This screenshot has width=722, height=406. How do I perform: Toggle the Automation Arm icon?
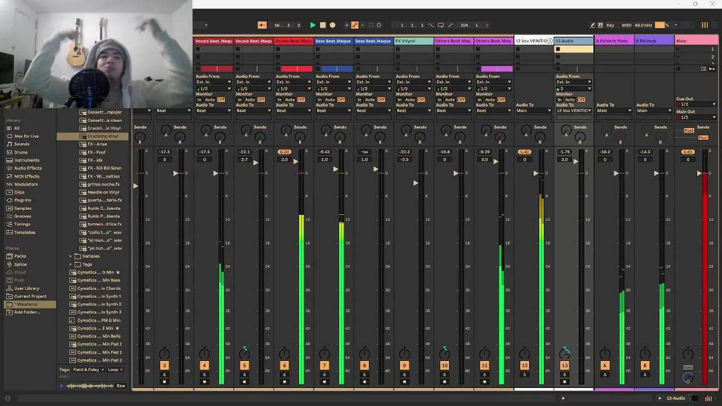pos(355,25)
